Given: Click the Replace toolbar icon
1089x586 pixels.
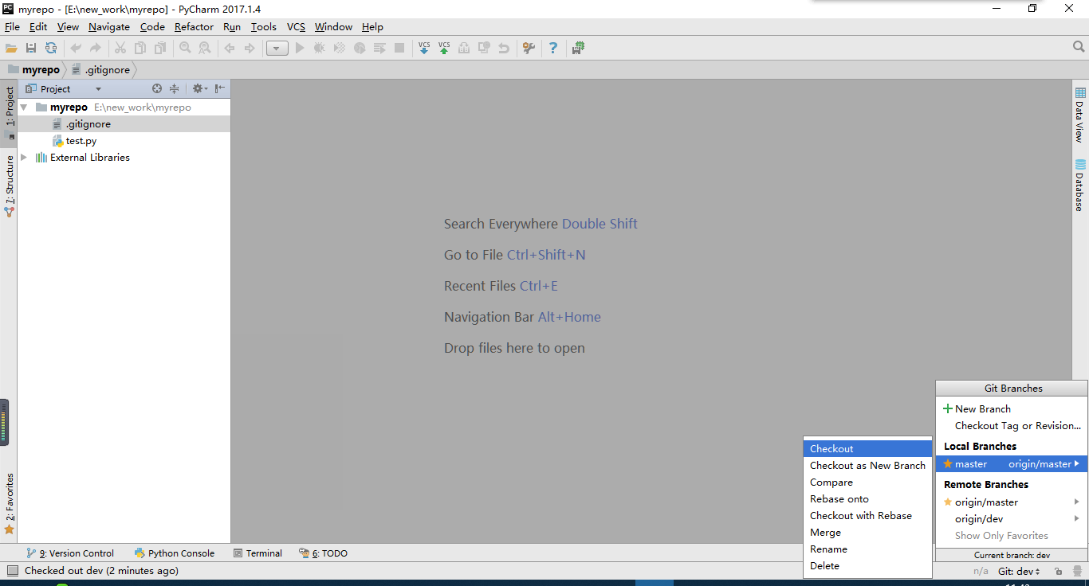Looking at the screenshot, I should (205, 49).
